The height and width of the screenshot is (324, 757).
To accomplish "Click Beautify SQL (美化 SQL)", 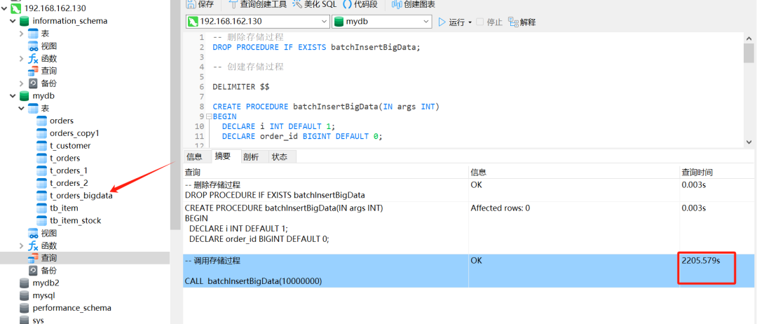I will point(314,4).
